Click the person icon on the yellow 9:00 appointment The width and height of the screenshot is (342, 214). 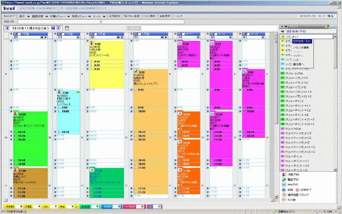point(93,43)
